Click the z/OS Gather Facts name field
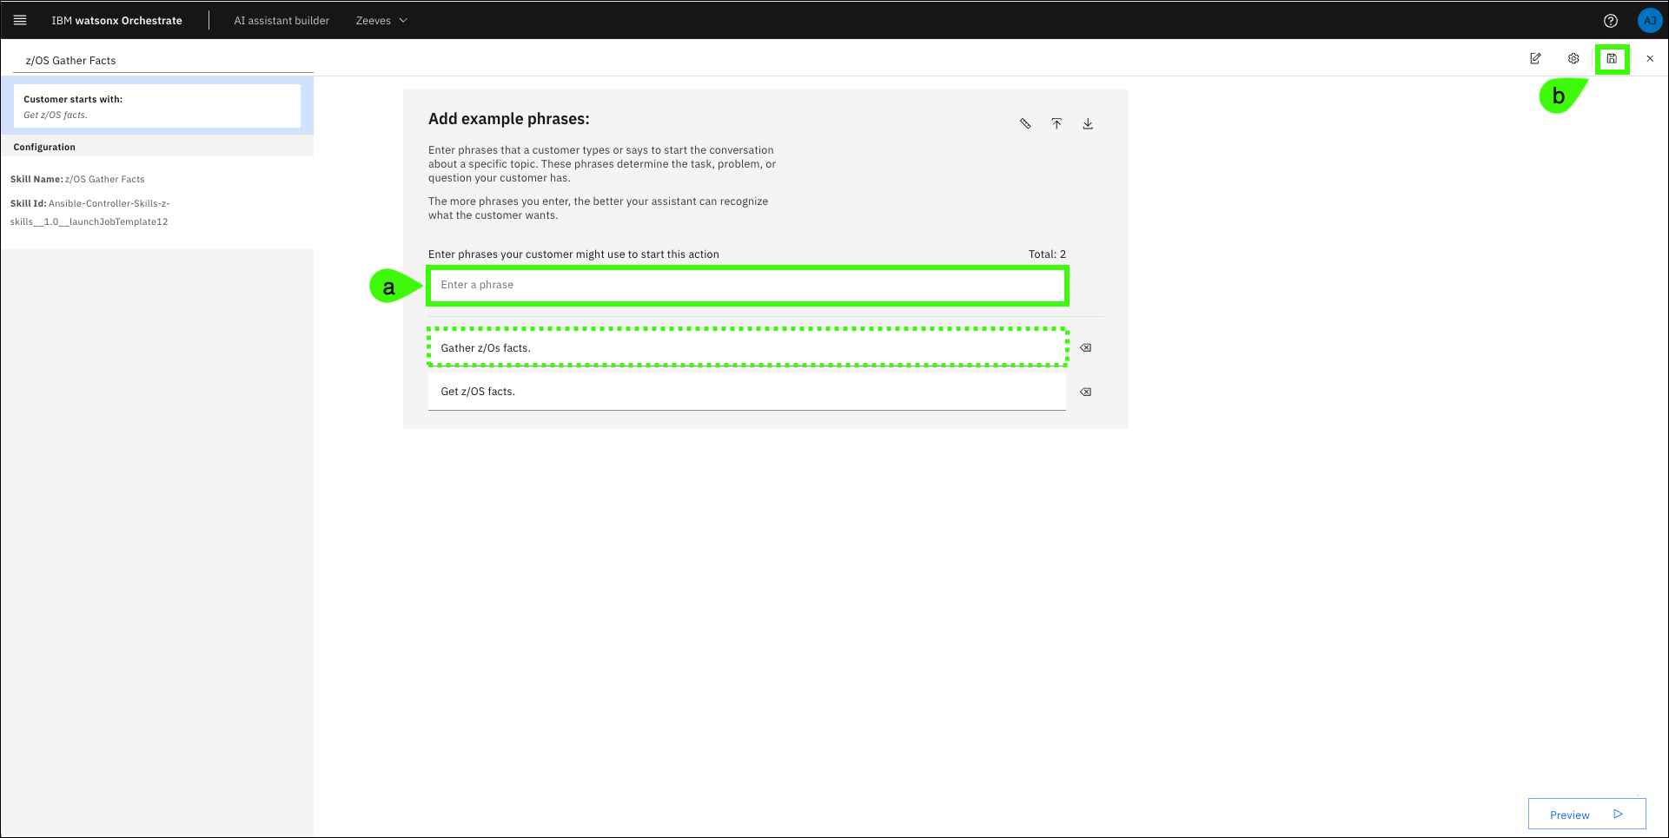 165,61
